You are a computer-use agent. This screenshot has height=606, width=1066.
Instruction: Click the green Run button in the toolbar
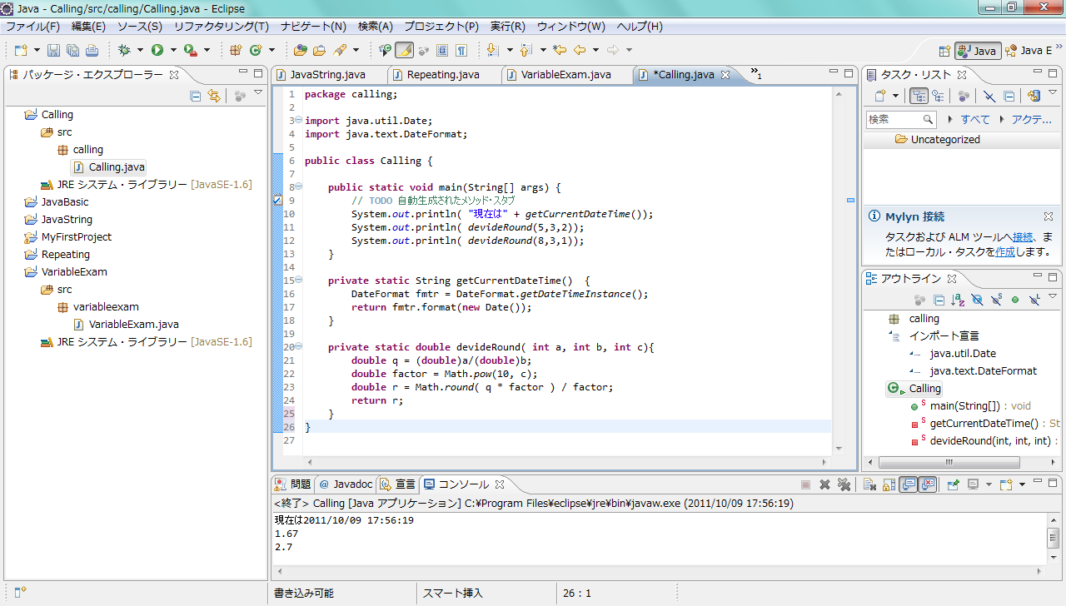(x=157, y=51)
